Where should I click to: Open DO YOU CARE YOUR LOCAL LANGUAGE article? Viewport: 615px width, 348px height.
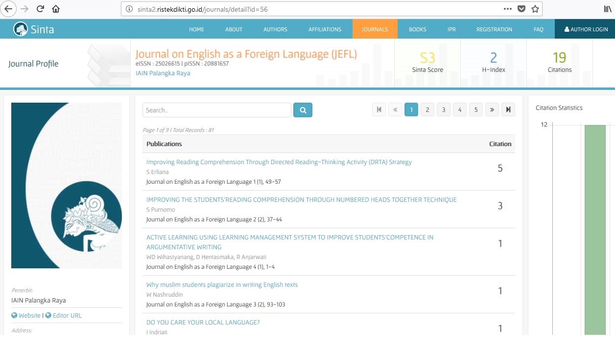[x=203, y=323]
